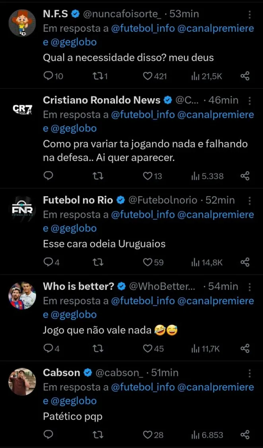Screen dimensions: 263x448
Task: View the 421 likes count on N.F.S's tweet
Action: [159, 76]
